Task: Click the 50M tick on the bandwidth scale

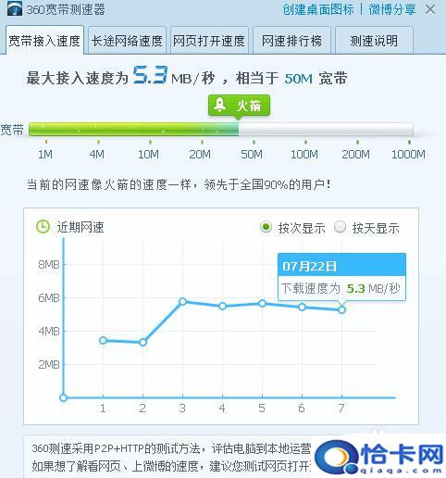Action: (252, 154)
